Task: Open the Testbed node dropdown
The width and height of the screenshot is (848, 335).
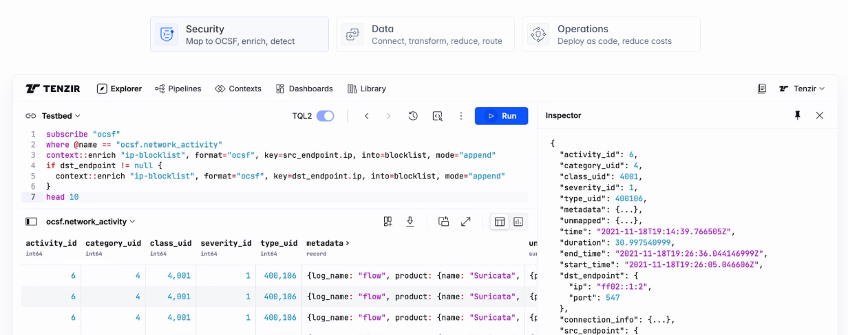Action: pyautogui.click(x=61, y=116)
